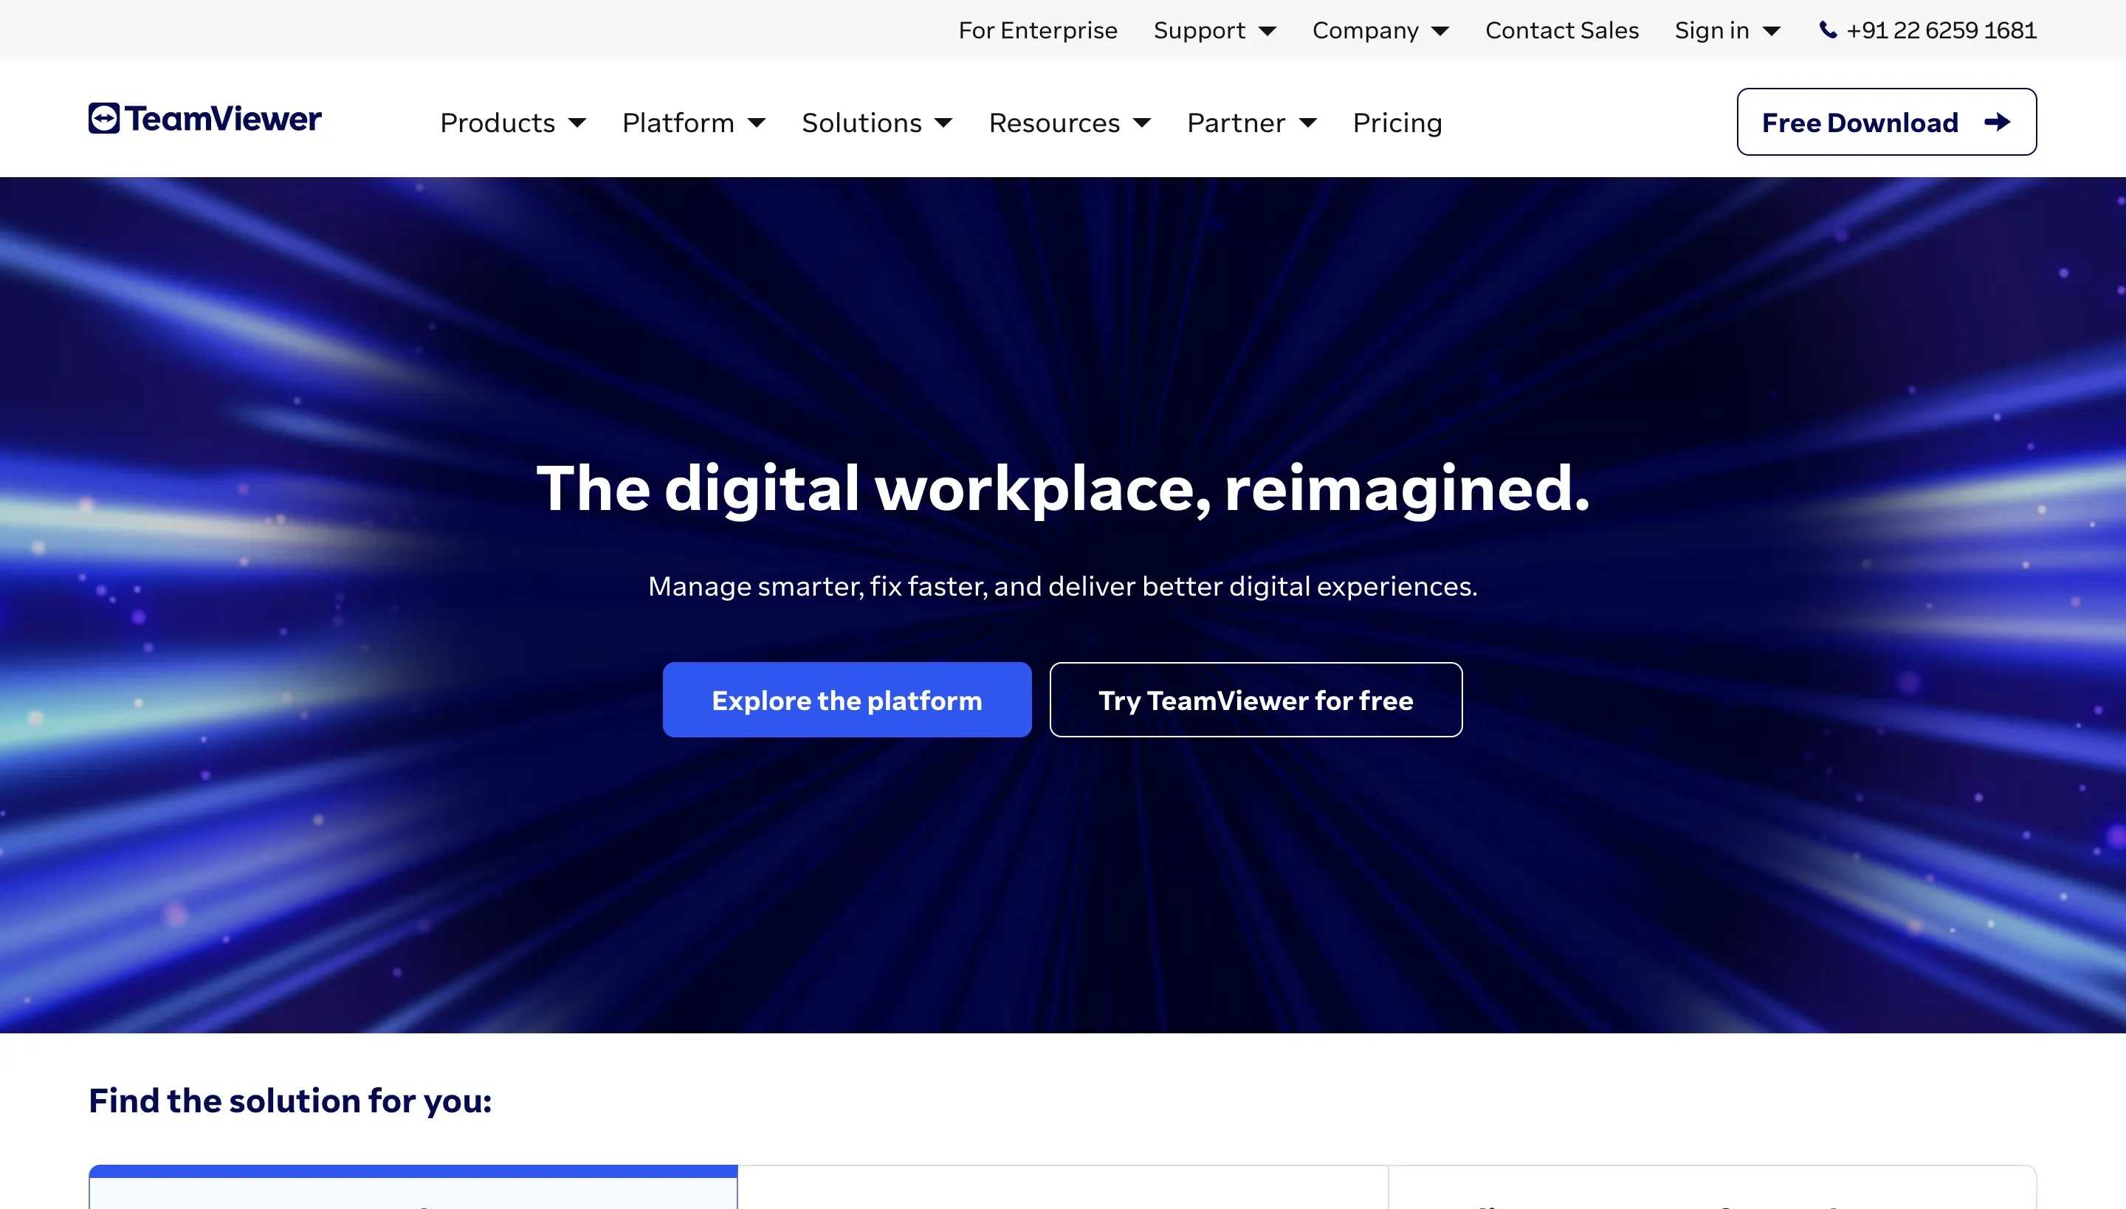The height and width of the screenshot is (1209, 2126).
Task: Open the Resources menu
Action: (1055, 123)
